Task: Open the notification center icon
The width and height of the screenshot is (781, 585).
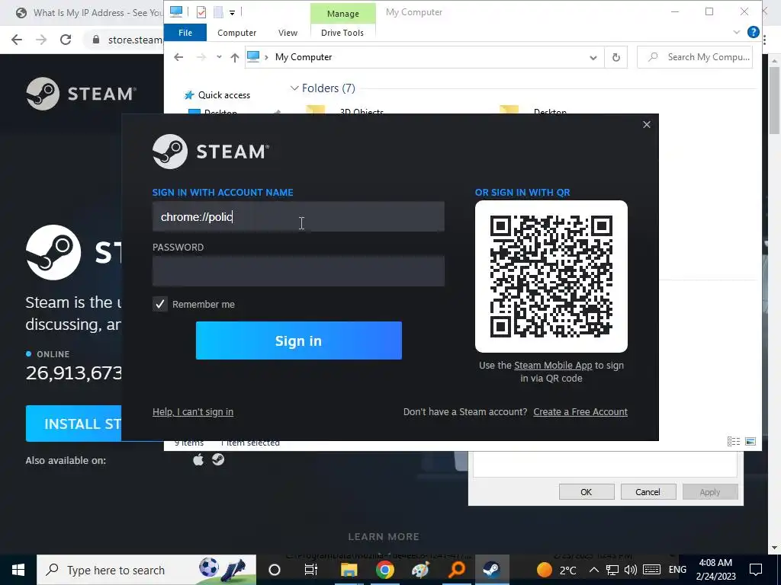Action: (756, 570)
